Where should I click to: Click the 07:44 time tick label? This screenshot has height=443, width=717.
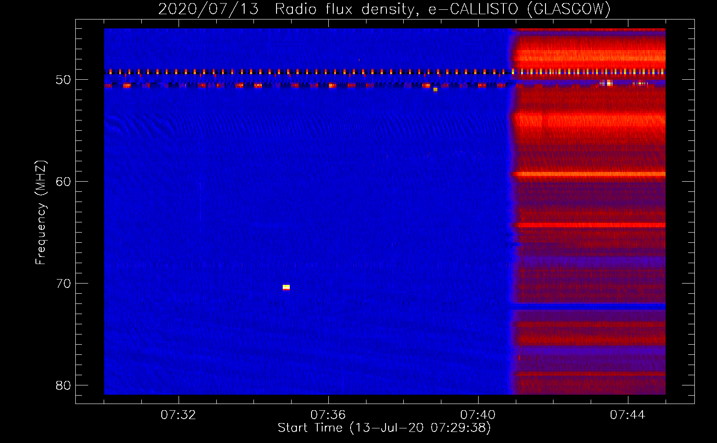click(627, 415)
